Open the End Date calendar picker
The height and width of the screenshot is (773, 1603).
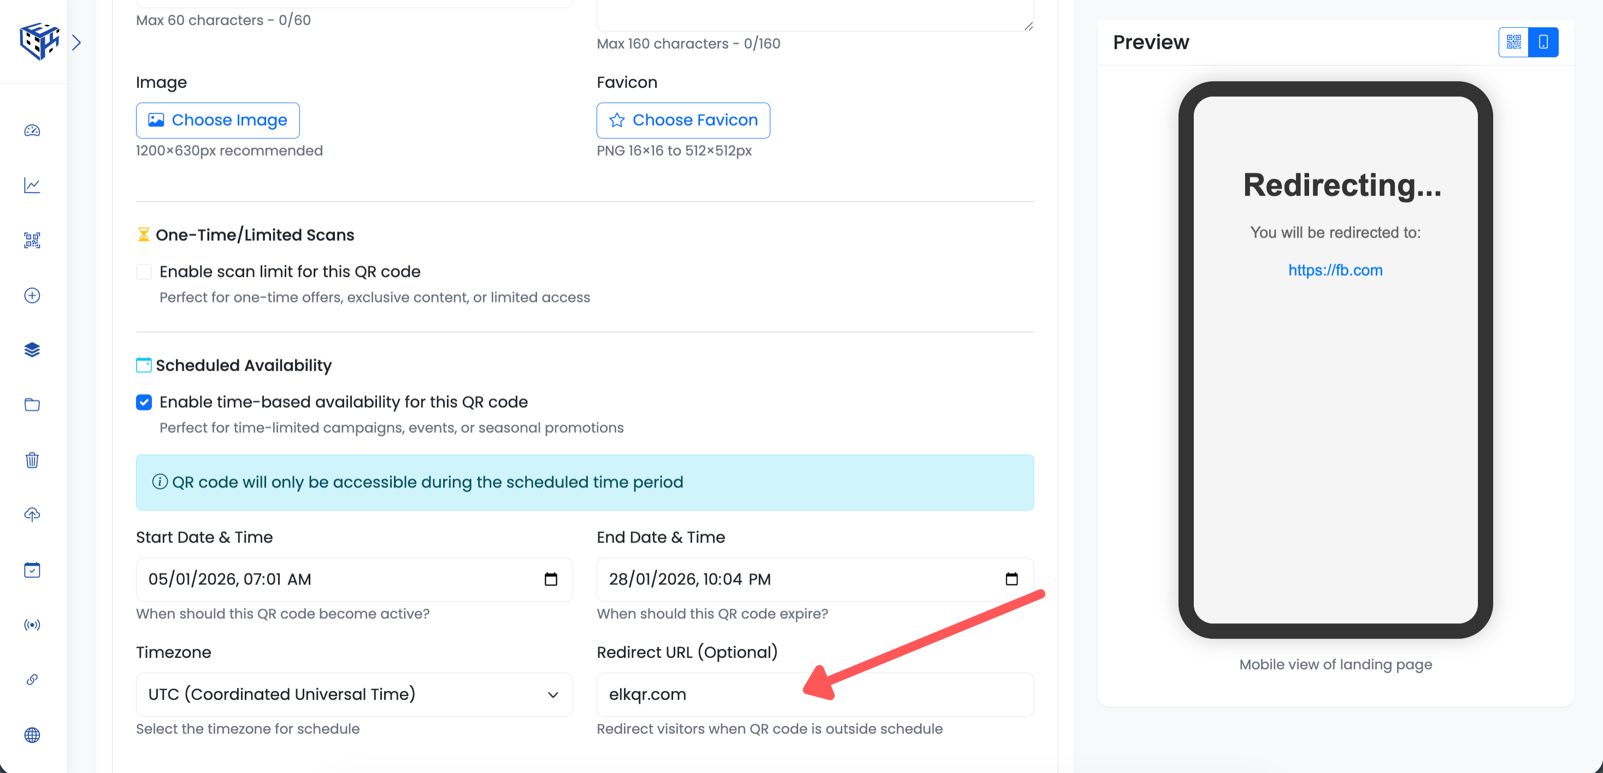point(1012,579)
